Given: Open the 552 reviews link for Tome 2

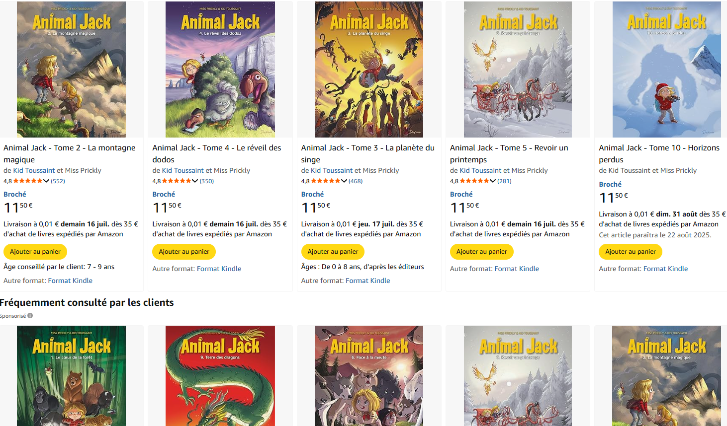Looking at the screenshot, I should coord(58,181).
